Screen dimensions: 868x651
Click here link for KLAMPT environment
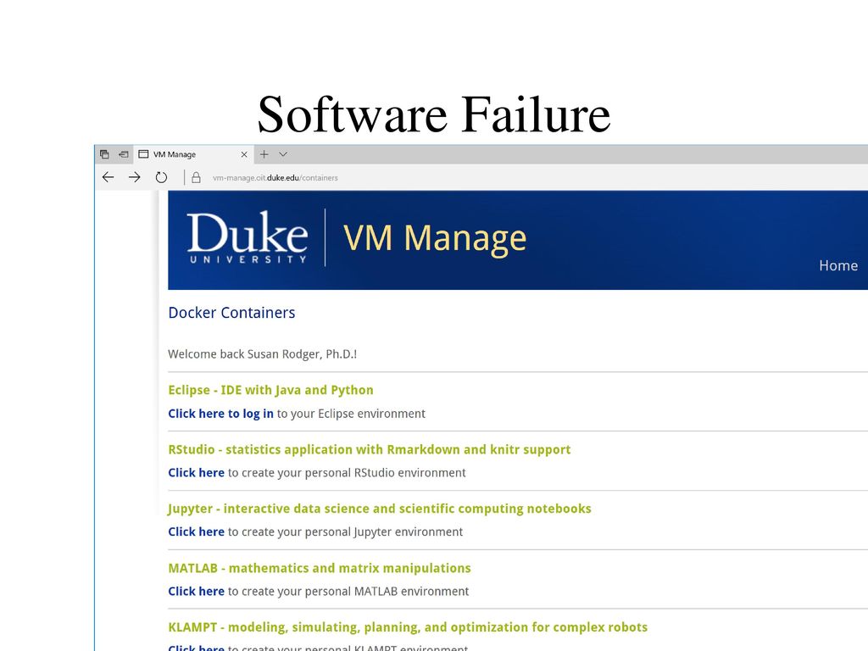coord(197,647)
